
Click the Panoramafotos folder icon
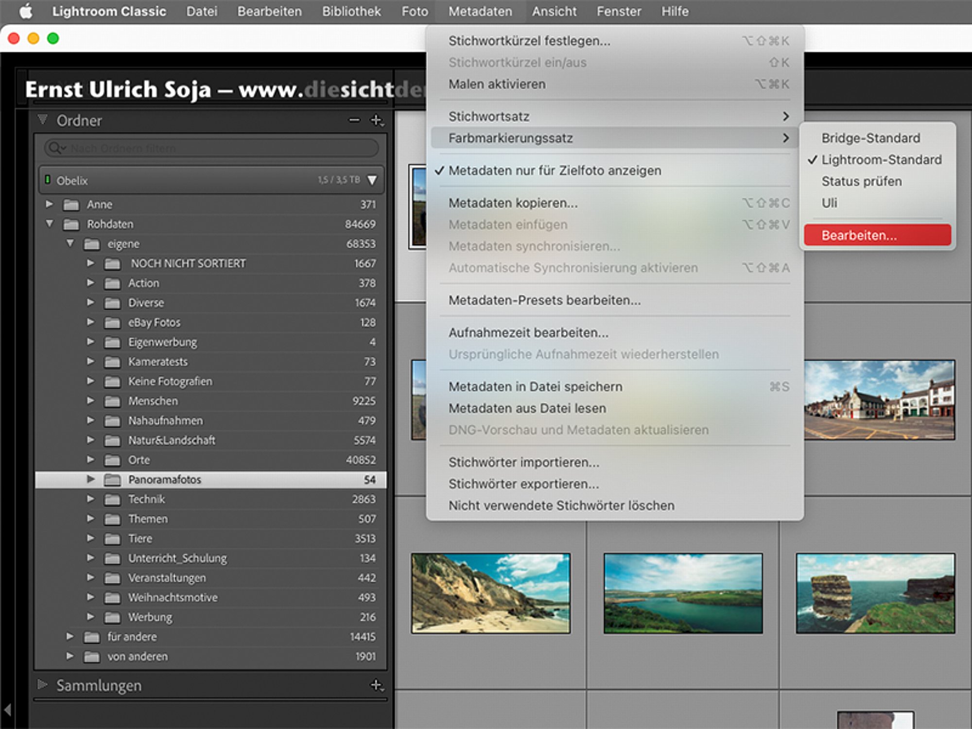click(x=112, y=480)
